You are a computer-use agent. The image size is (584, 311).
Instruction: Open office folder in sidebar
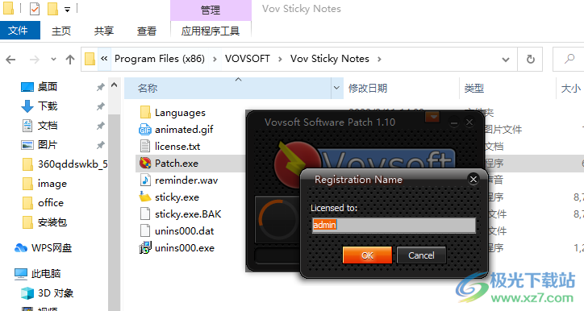click(51, 203)
